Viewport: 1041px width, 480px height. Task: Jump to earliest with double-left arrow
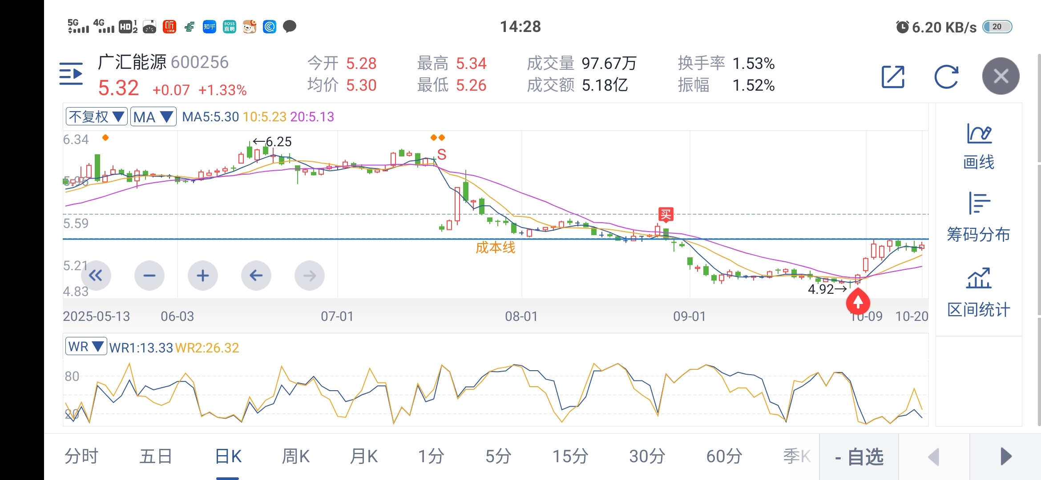pos(96,276)
